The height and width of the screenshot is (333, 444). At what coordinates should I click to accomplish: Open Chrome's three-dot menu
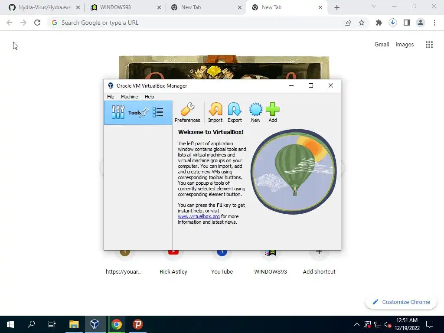tap(434, 23)
